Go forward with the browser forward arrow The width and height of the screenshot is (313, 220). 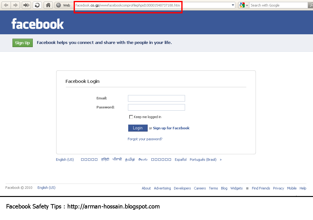15,5
